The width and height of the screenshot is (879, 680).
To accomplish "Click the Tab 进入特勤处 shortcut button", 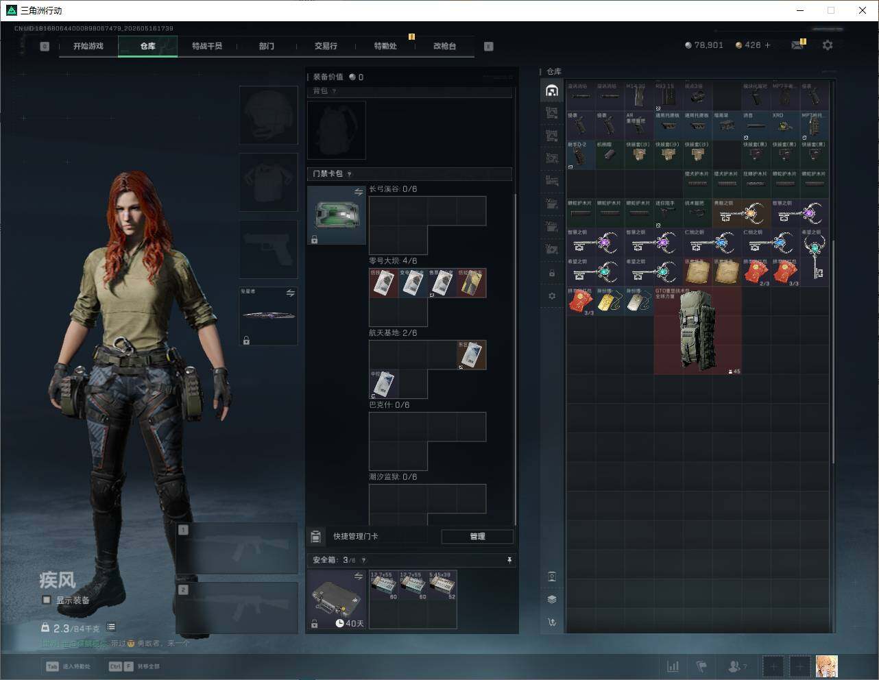I will click(x=68, y=666).
